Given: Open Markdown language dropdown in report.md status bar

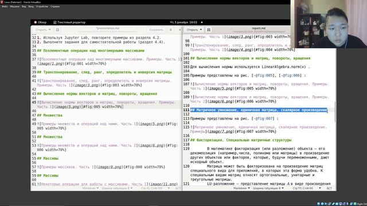Looking at the screenshot, I should click(x=241, y=188).
